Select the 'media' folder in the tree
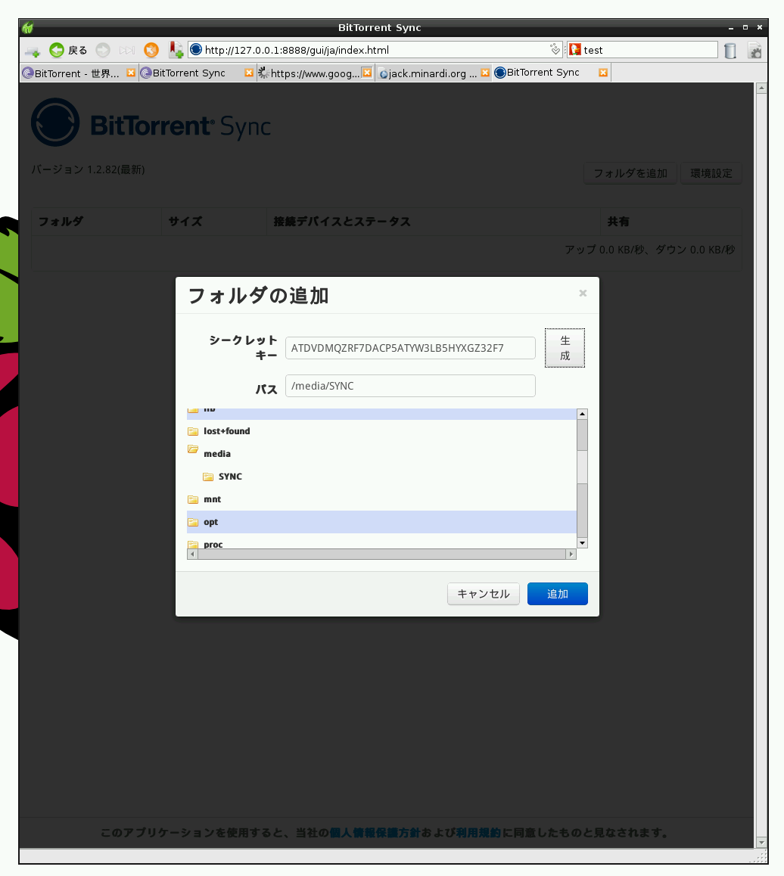This screenshot has width=784, height=876. 217,454
